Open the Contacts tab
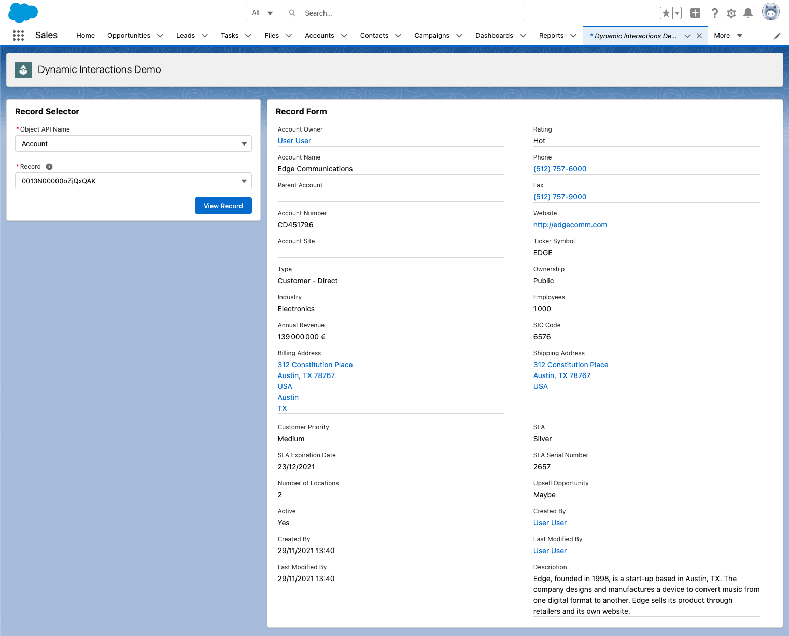Image resolution: width=789 pixels, height=636 pixels. (374, 36)
